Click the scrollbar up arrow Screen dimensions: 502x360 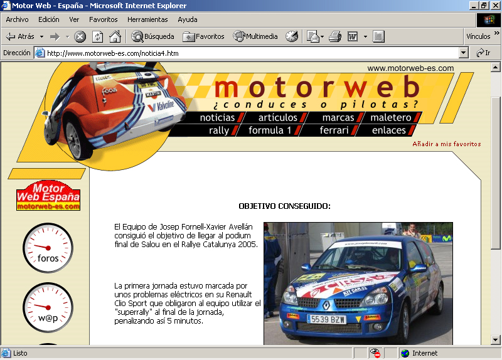[x=496, y=67]
